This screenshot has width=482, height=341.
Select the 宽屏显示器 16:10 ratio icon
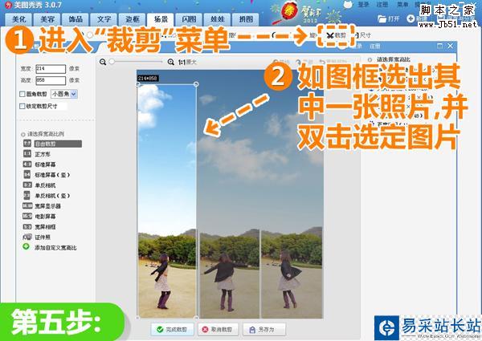pos(27,205)
